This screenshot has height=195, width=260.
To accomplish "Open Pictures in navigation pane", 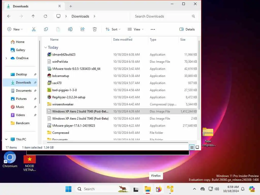I will [x=21, y=99].
